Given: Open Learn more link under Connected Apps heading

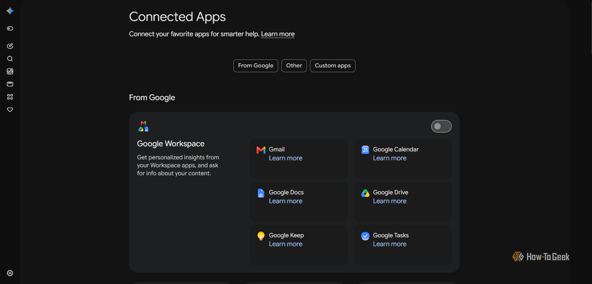Looking at the screenshot, I should tap(278, 34).
